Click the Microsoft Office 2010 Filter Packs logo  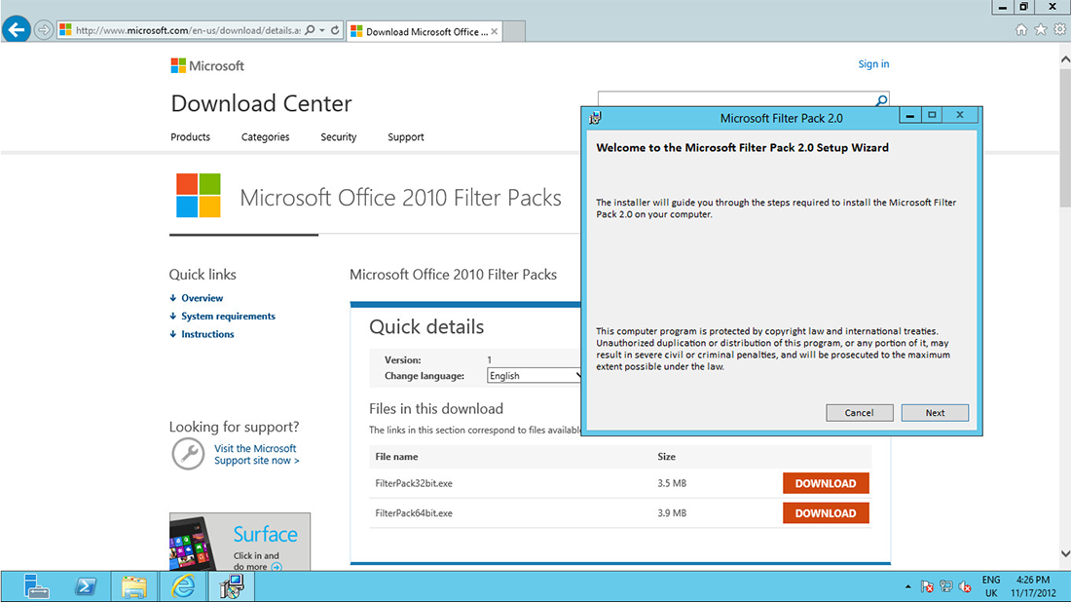click(x=198, y=196)
